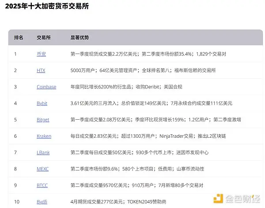This screenshot has height=208, width=265.
Task: Select the HTX description starting with 5000万用户
Action: click(143, 71)
